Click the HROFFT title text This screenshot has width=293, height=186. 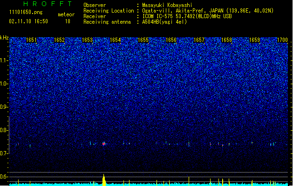click(x=48, y=4)
